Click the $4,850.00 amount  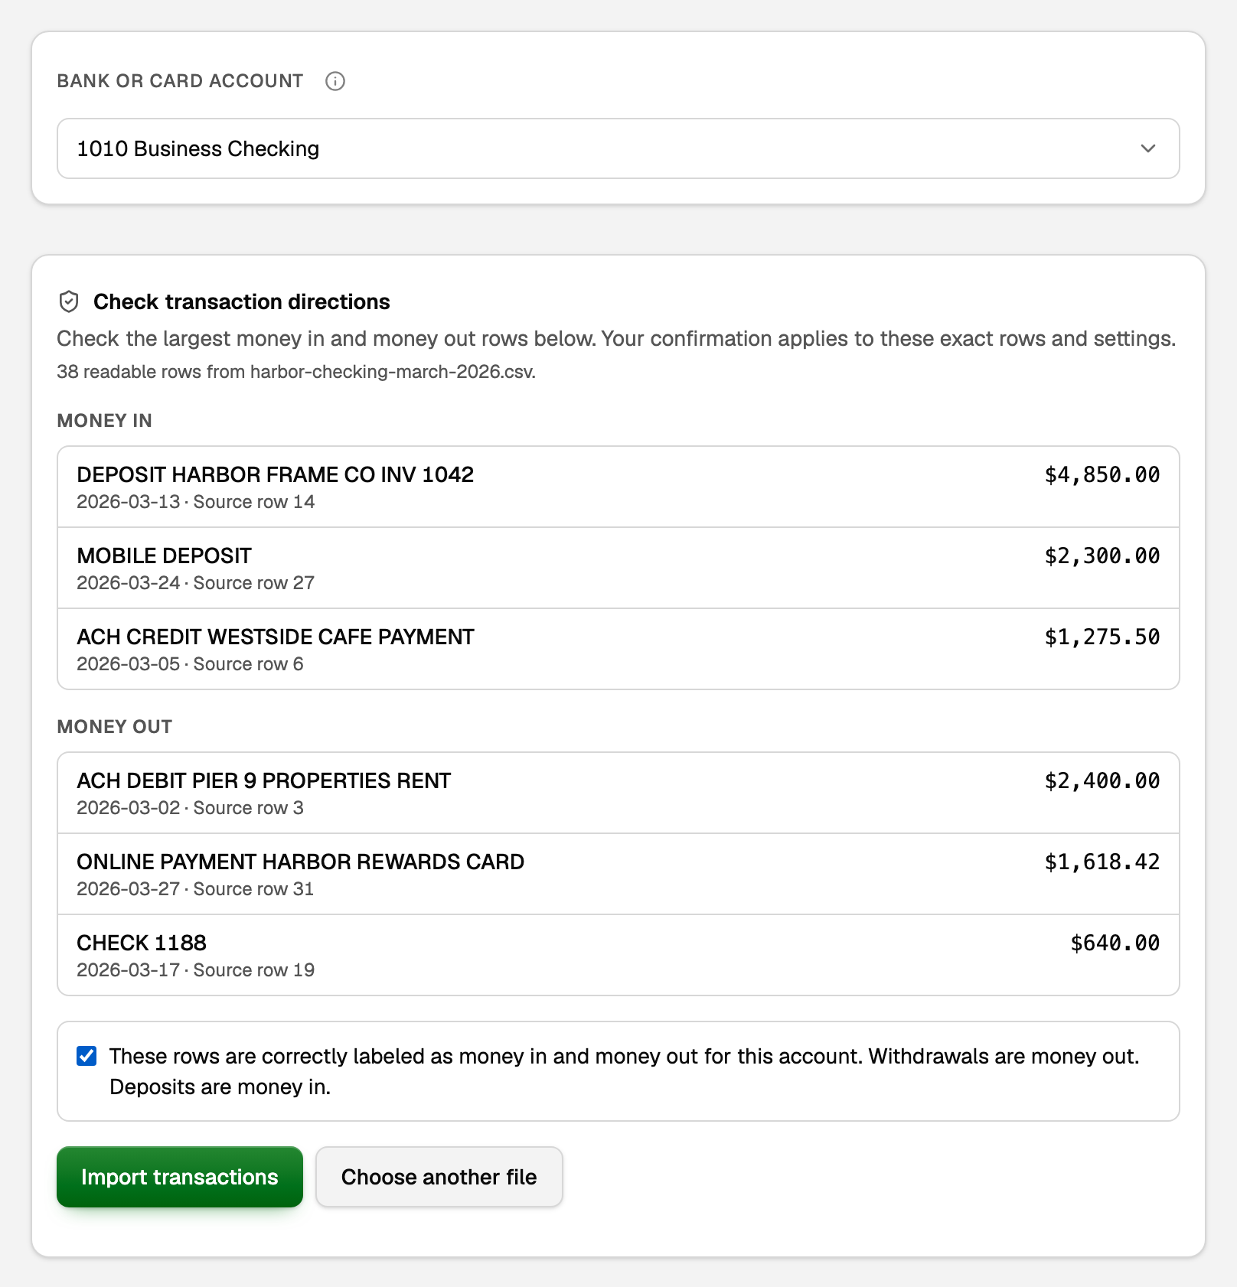click(x=1102, y=474)
